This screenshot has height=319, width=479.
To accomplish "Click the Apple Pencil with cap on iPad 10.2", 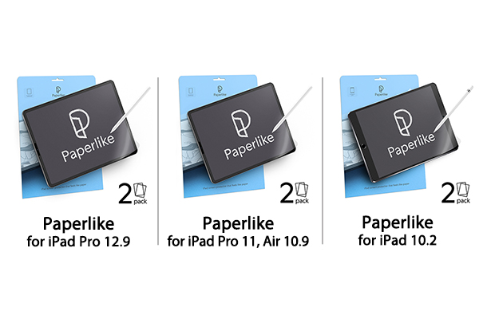I will 453,108.
